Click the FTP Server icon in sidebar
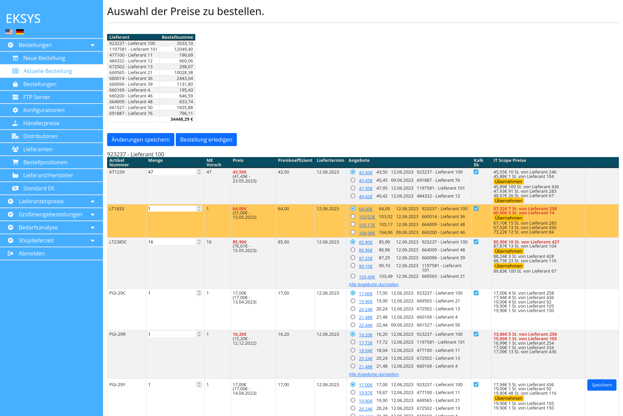Image resolution: width=623 pixels, height=416 pixels. tap(15, 97)
